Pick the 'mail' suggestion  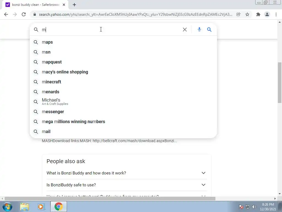123,132
